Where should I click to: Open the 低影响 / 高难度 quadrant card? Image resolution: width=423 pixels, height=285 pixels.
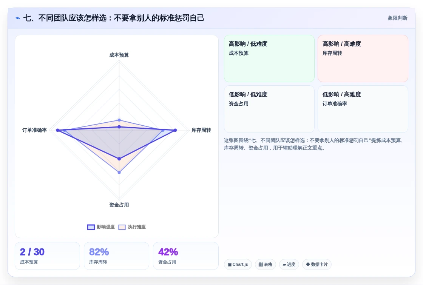coord(363,109)
